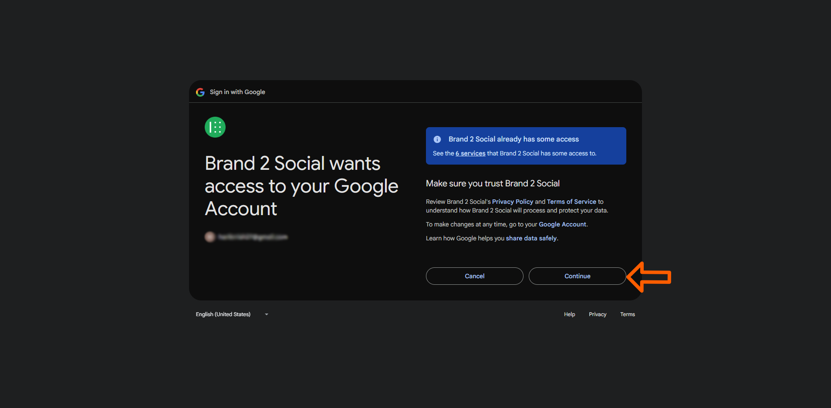The width and height of the screenshot is (831, 408).
Task: Open the share data safely link
Action: pyautogui.click(x=531, y=238)
